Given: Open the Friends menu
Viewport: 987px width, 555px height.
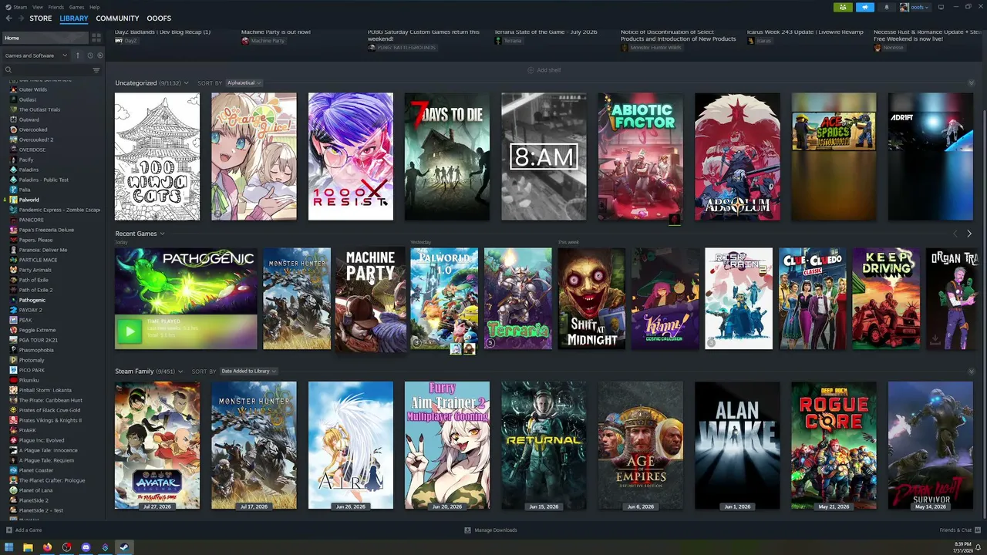Looking at the screenshot, I should point(56,7).
